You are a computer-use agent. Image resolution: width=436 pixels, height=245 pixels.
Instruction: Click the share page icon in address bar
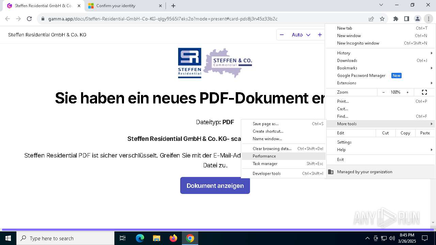371,19
